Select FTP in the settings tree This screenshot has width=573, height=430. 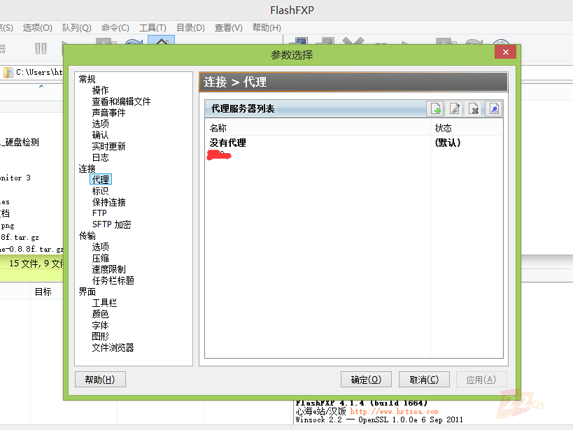pyautogui.click(x=99, y=213)
